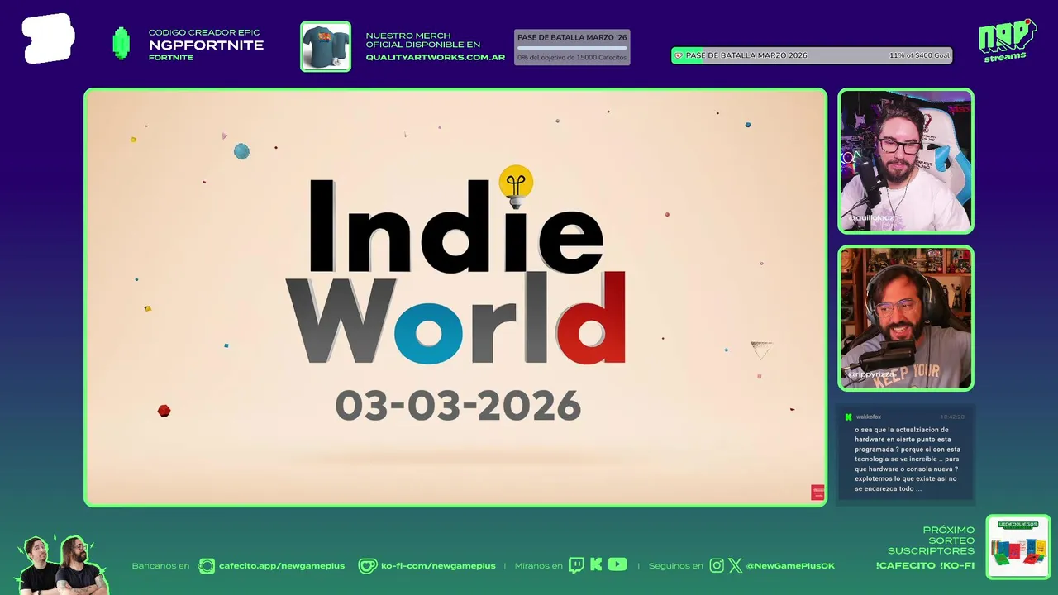This screenshot has width=1058, height=595.
Task: Click the lightbulb icon above Indie World
Action: [x=516, y=186]
